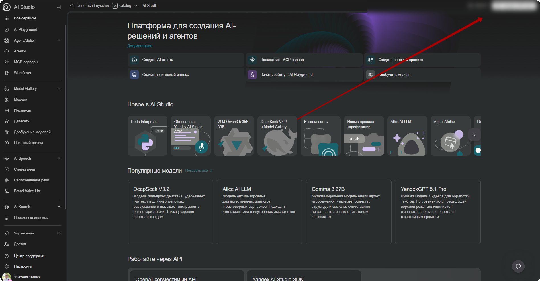The width and height of the screenshot is (540, 281).
Task: Open Gemma 3 27B model card
Action: pos(349,212)
